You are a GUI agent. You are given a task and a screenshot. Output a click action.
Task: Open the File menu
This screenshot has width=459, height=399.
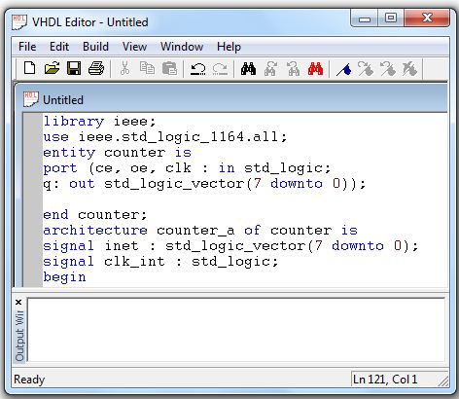coord(27,47)
